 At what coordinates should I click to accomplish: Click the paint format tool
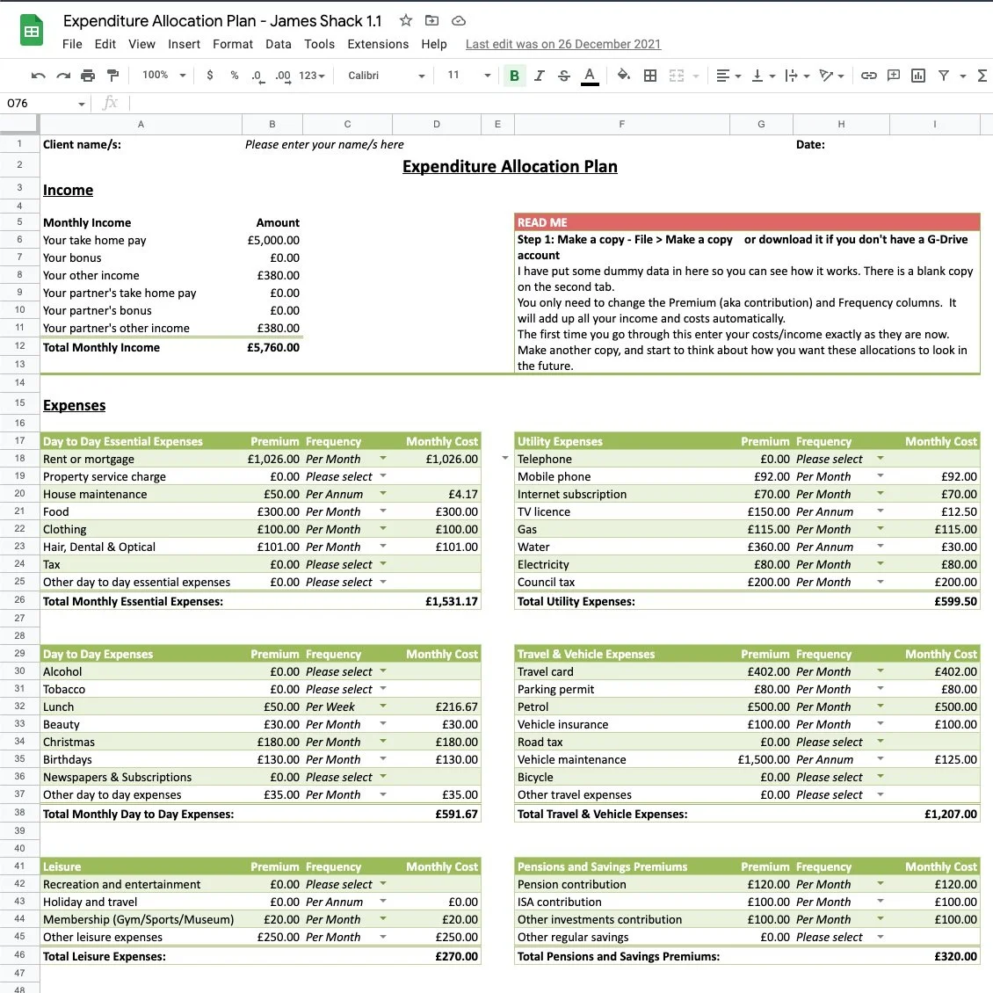(x=113, y=76)
